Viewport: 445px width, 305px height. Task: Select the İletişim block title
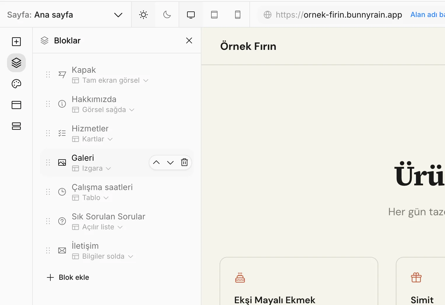pyautogui.click(x=85, y=246)
